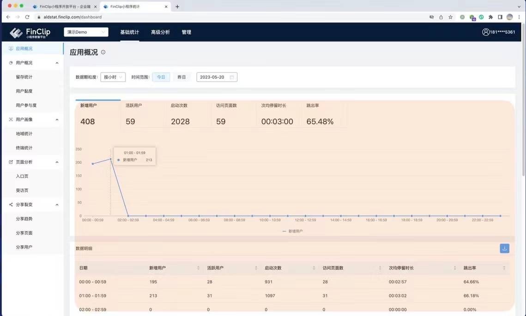Click chart data point at 00:00 - 00:59

93,164
